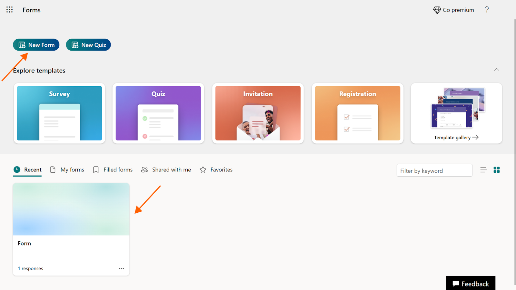Choose the Survey template card
Image resolution: width=516 pixels, height=290 pixels.
(x=59, y=113)
